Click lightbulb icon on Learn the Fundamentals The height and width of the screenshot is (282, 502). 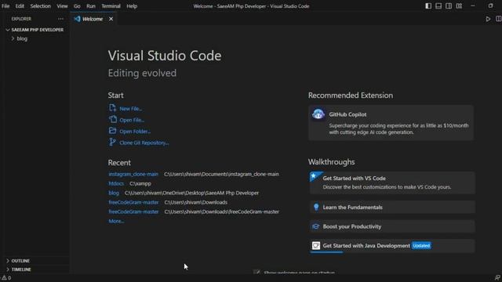[x=316, y=207]
